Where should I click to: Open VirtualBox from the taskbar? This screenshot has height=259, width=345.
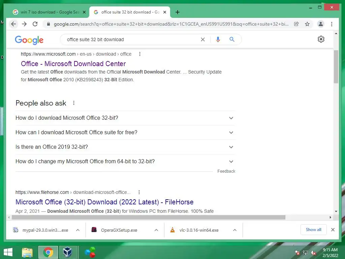coord(67,252)
